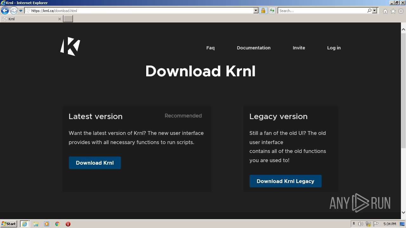The width and height of the screenshot is (406, 228).
Task: Click the Action Center flag icon
Action: pos(376,224)
